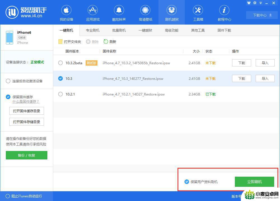Image resolution: width=280 pixels, height=201 pixels.
Task: Click the iPhone6 device thumbnail
Action: pyautogui.click(x=10, y=38)
